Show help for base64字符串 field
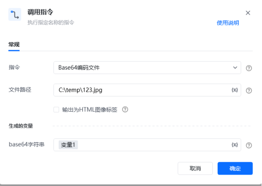This screenshot has height=186, width=262. point(249,145)
